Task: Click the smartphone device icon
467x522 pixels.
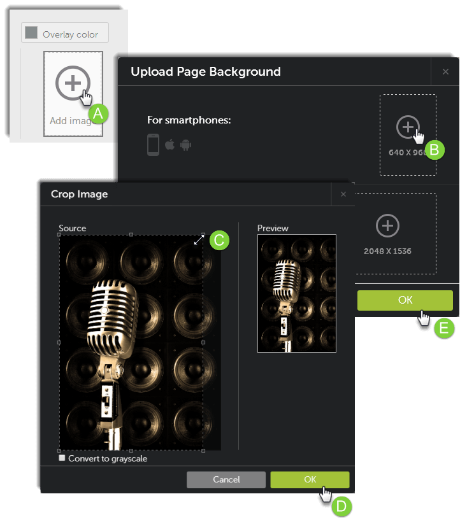Action: 153,145
